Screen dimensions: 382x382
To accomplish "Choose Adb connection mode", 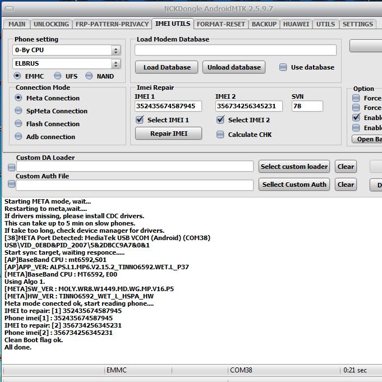I will tap(19, 136).
